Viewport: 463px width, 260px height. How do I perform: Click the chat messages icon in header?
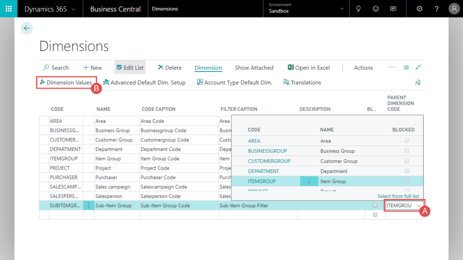tap(393, 9)
